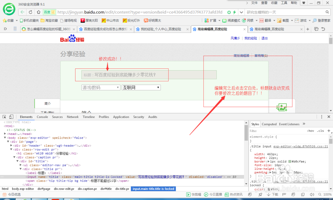Expand the head element node
This screenshot has width=333, height=200.
(x=5, y=134)
